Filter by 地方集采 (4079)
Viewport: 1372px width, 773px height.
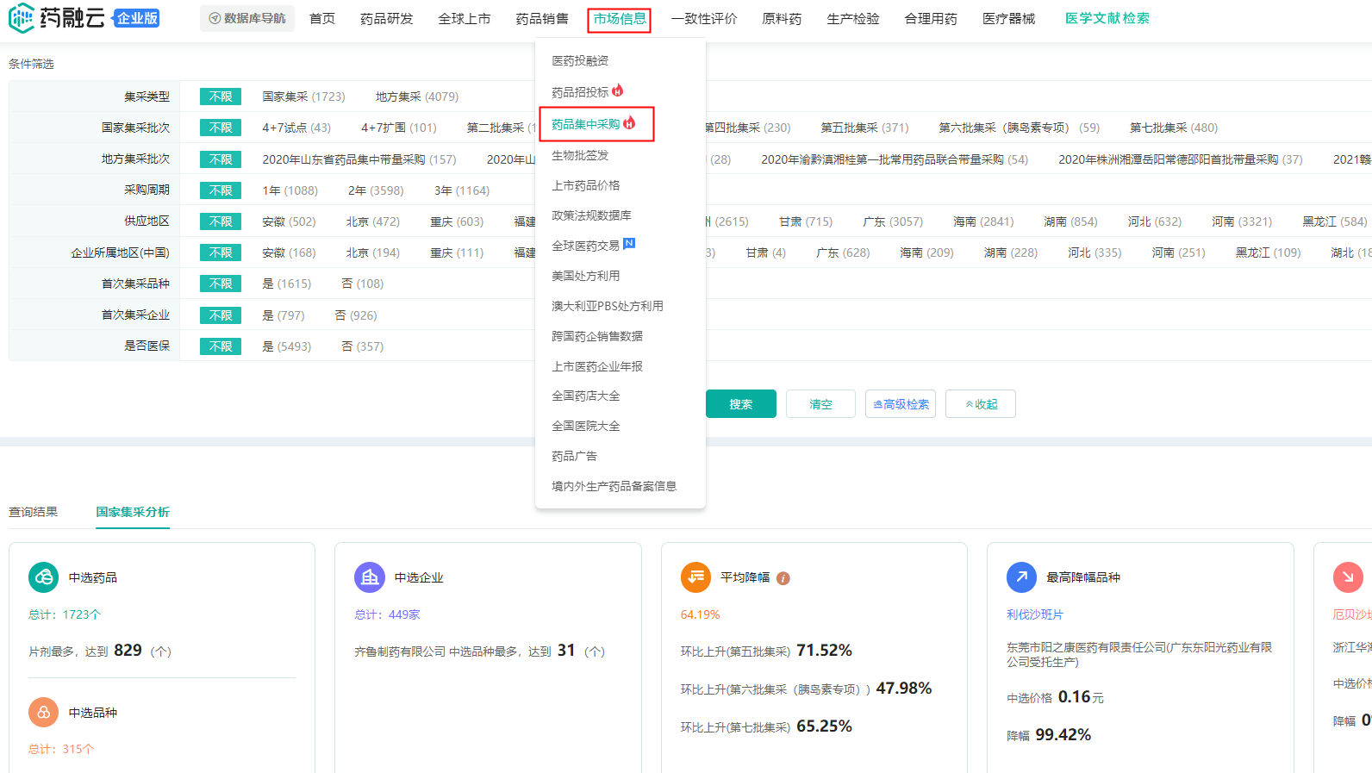(x=417, y=97)
